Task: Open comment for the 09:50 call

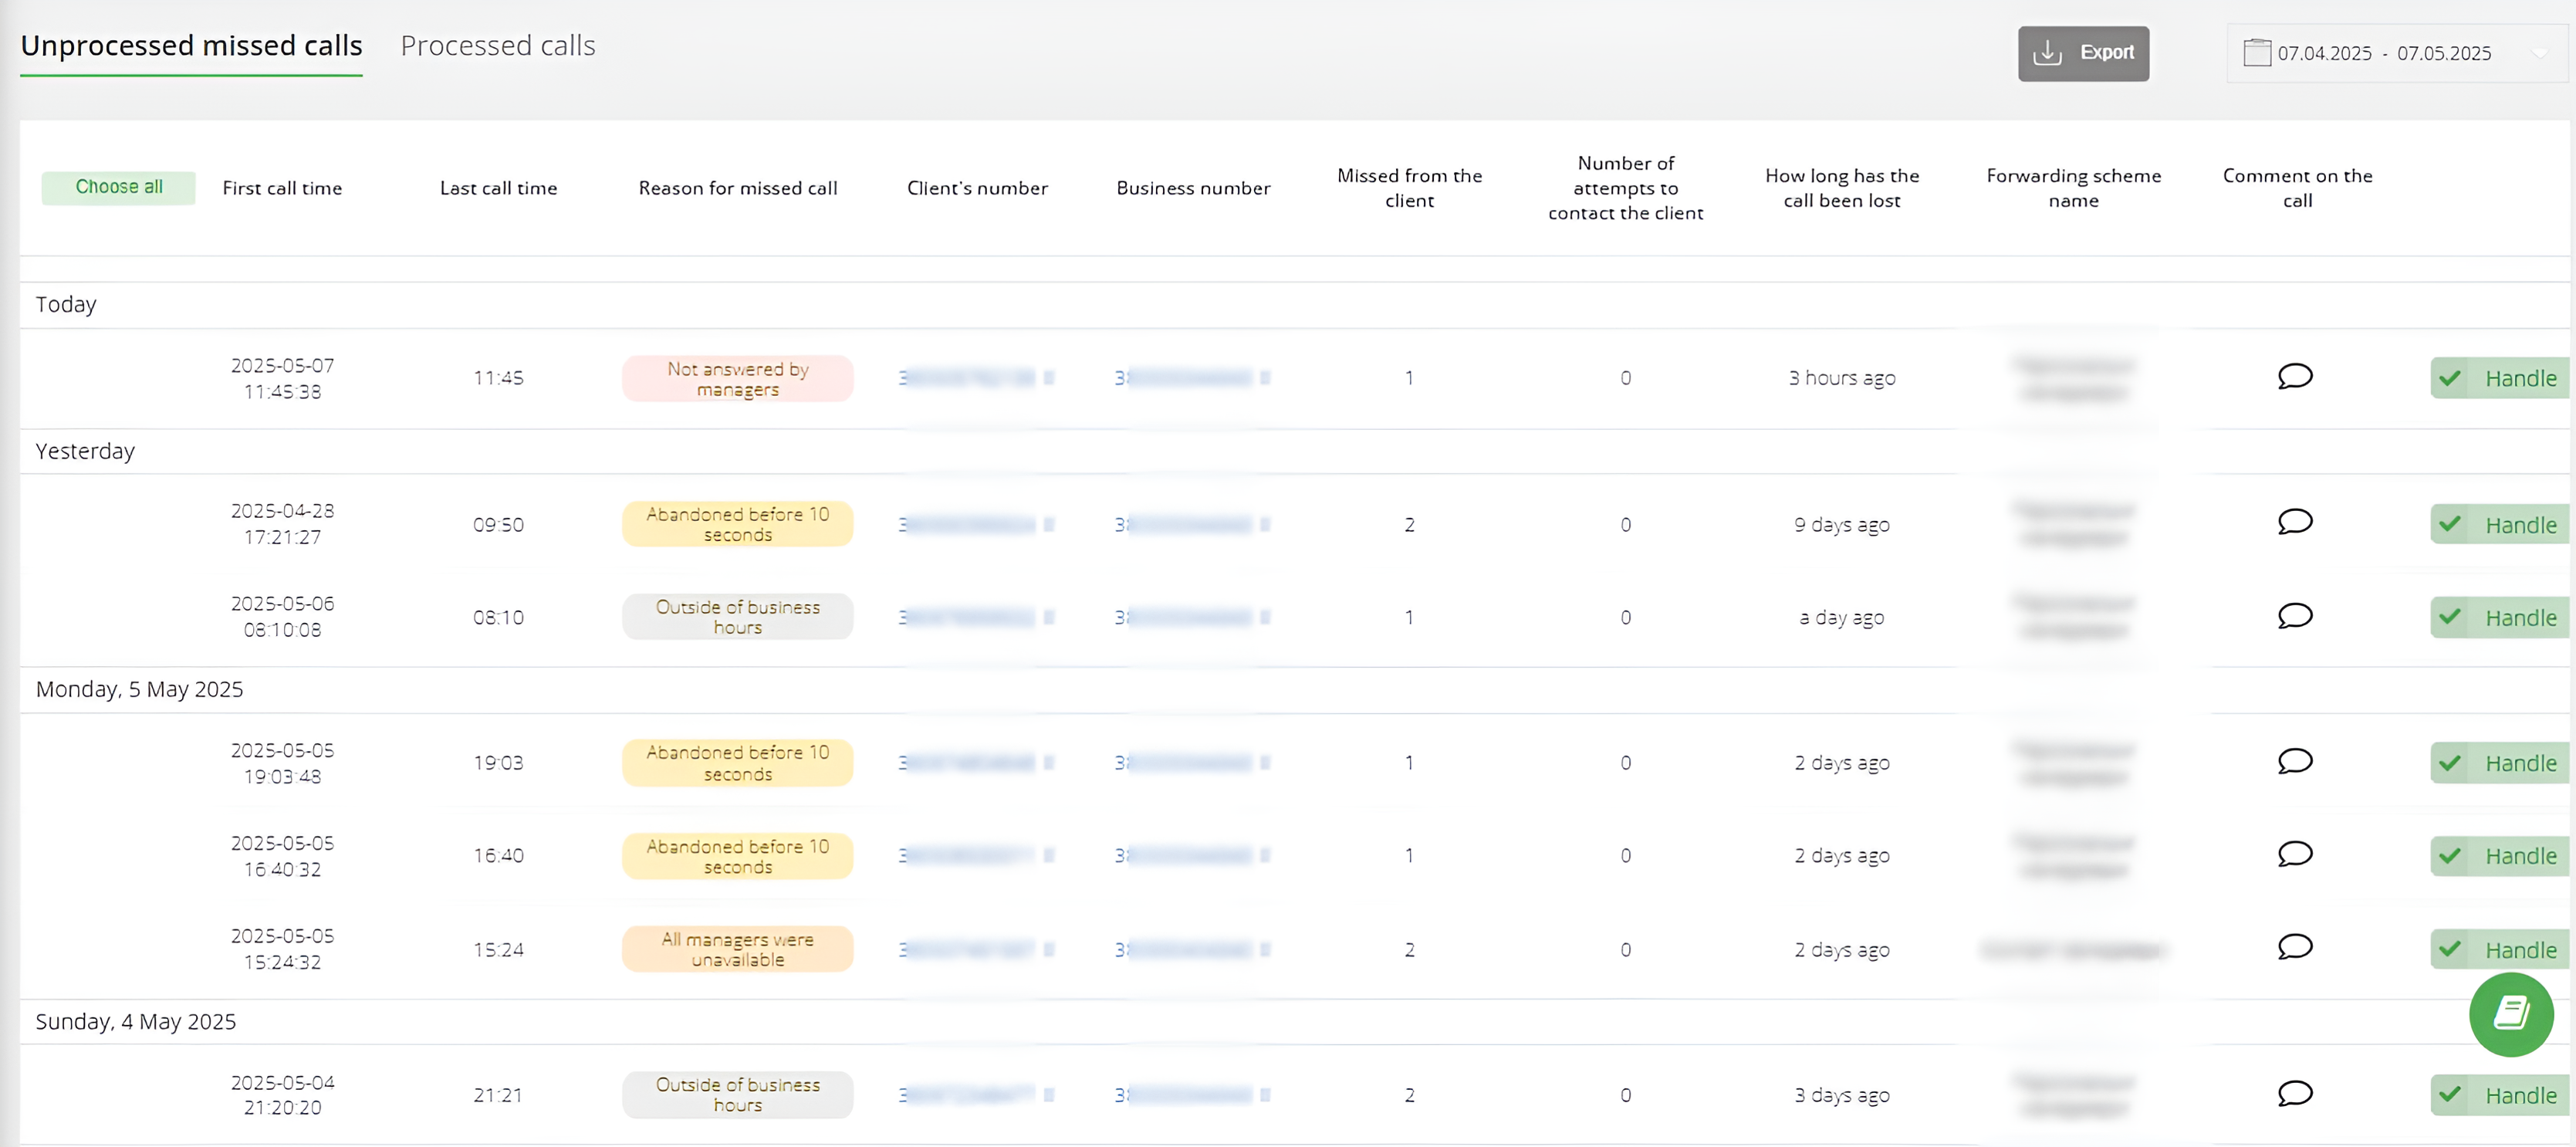Action: tap(2295, 523)
